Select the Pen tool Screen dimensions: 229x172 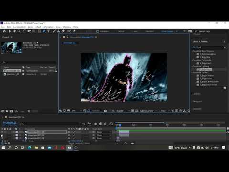(44, 31)
